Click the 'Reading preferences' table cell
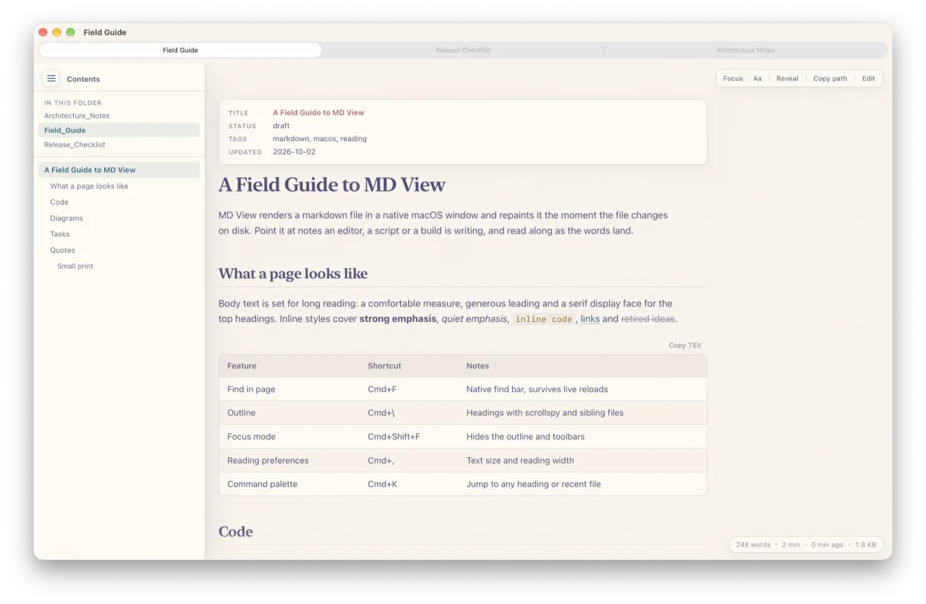The image size is (926, 604). click(x=268, y=460)
